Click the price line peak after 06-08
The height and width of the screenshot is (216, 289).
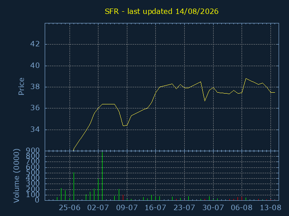click(x=246, y=78)
